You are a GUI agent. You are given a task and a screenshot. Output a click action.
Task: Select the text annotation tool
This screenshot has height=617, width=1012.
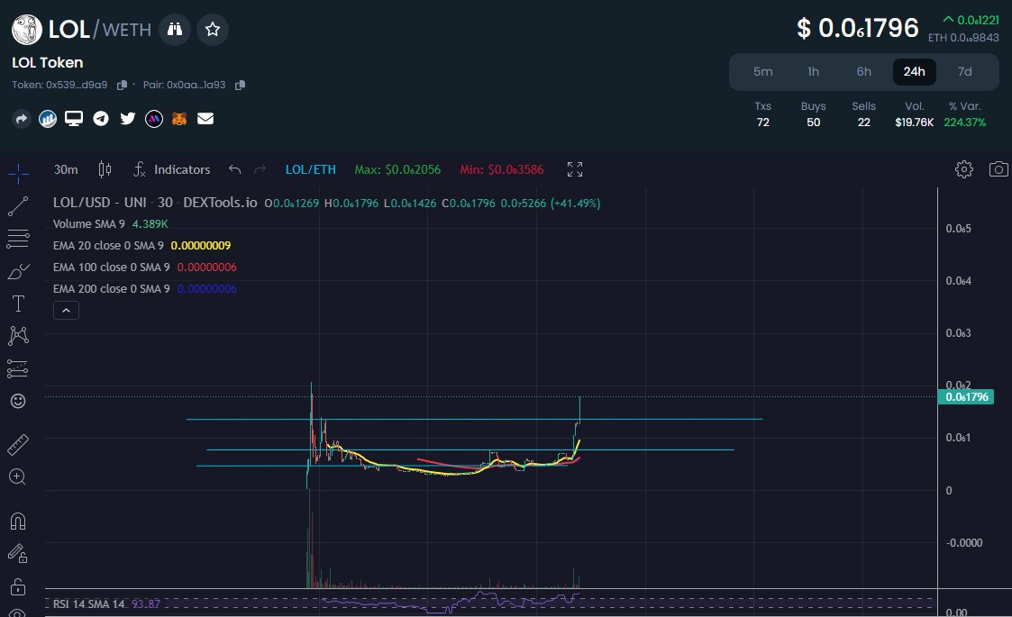coord(18,304)
